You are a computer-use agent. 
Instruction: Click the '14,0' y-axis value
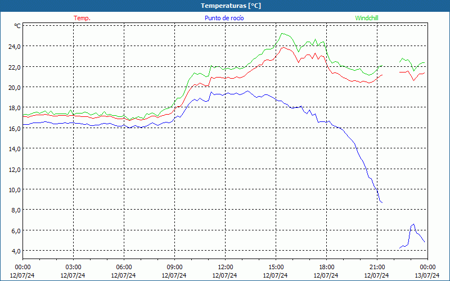point(15,148)
